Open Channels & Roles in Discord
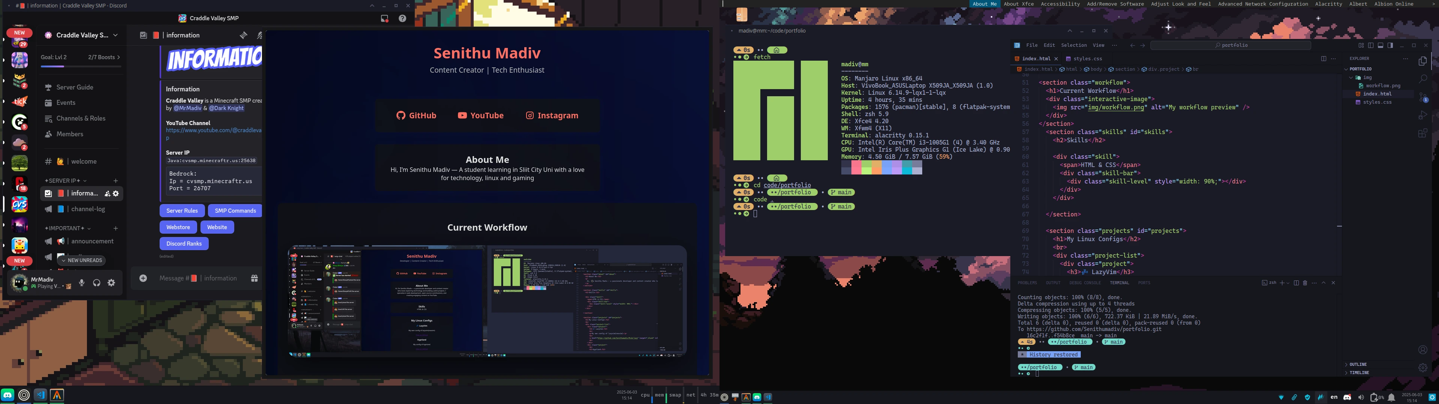The image size is (1439, 404). pyautogui.click(x=82, y=118)
